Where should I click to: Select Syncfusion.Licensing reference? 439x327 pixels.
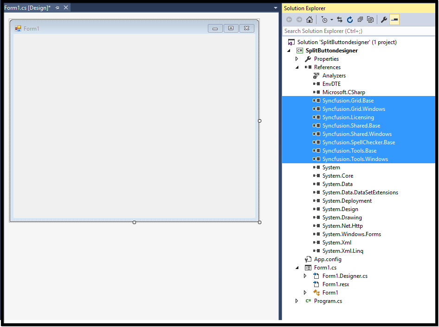pos(348,117)
